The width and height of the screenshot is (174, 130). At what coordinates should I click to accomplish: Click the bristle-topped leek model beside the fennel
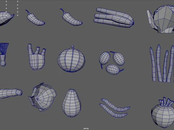[x=4, y=54]
